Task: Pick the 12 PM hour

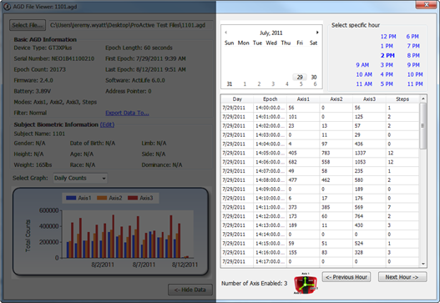Action: tap(388, 37)
